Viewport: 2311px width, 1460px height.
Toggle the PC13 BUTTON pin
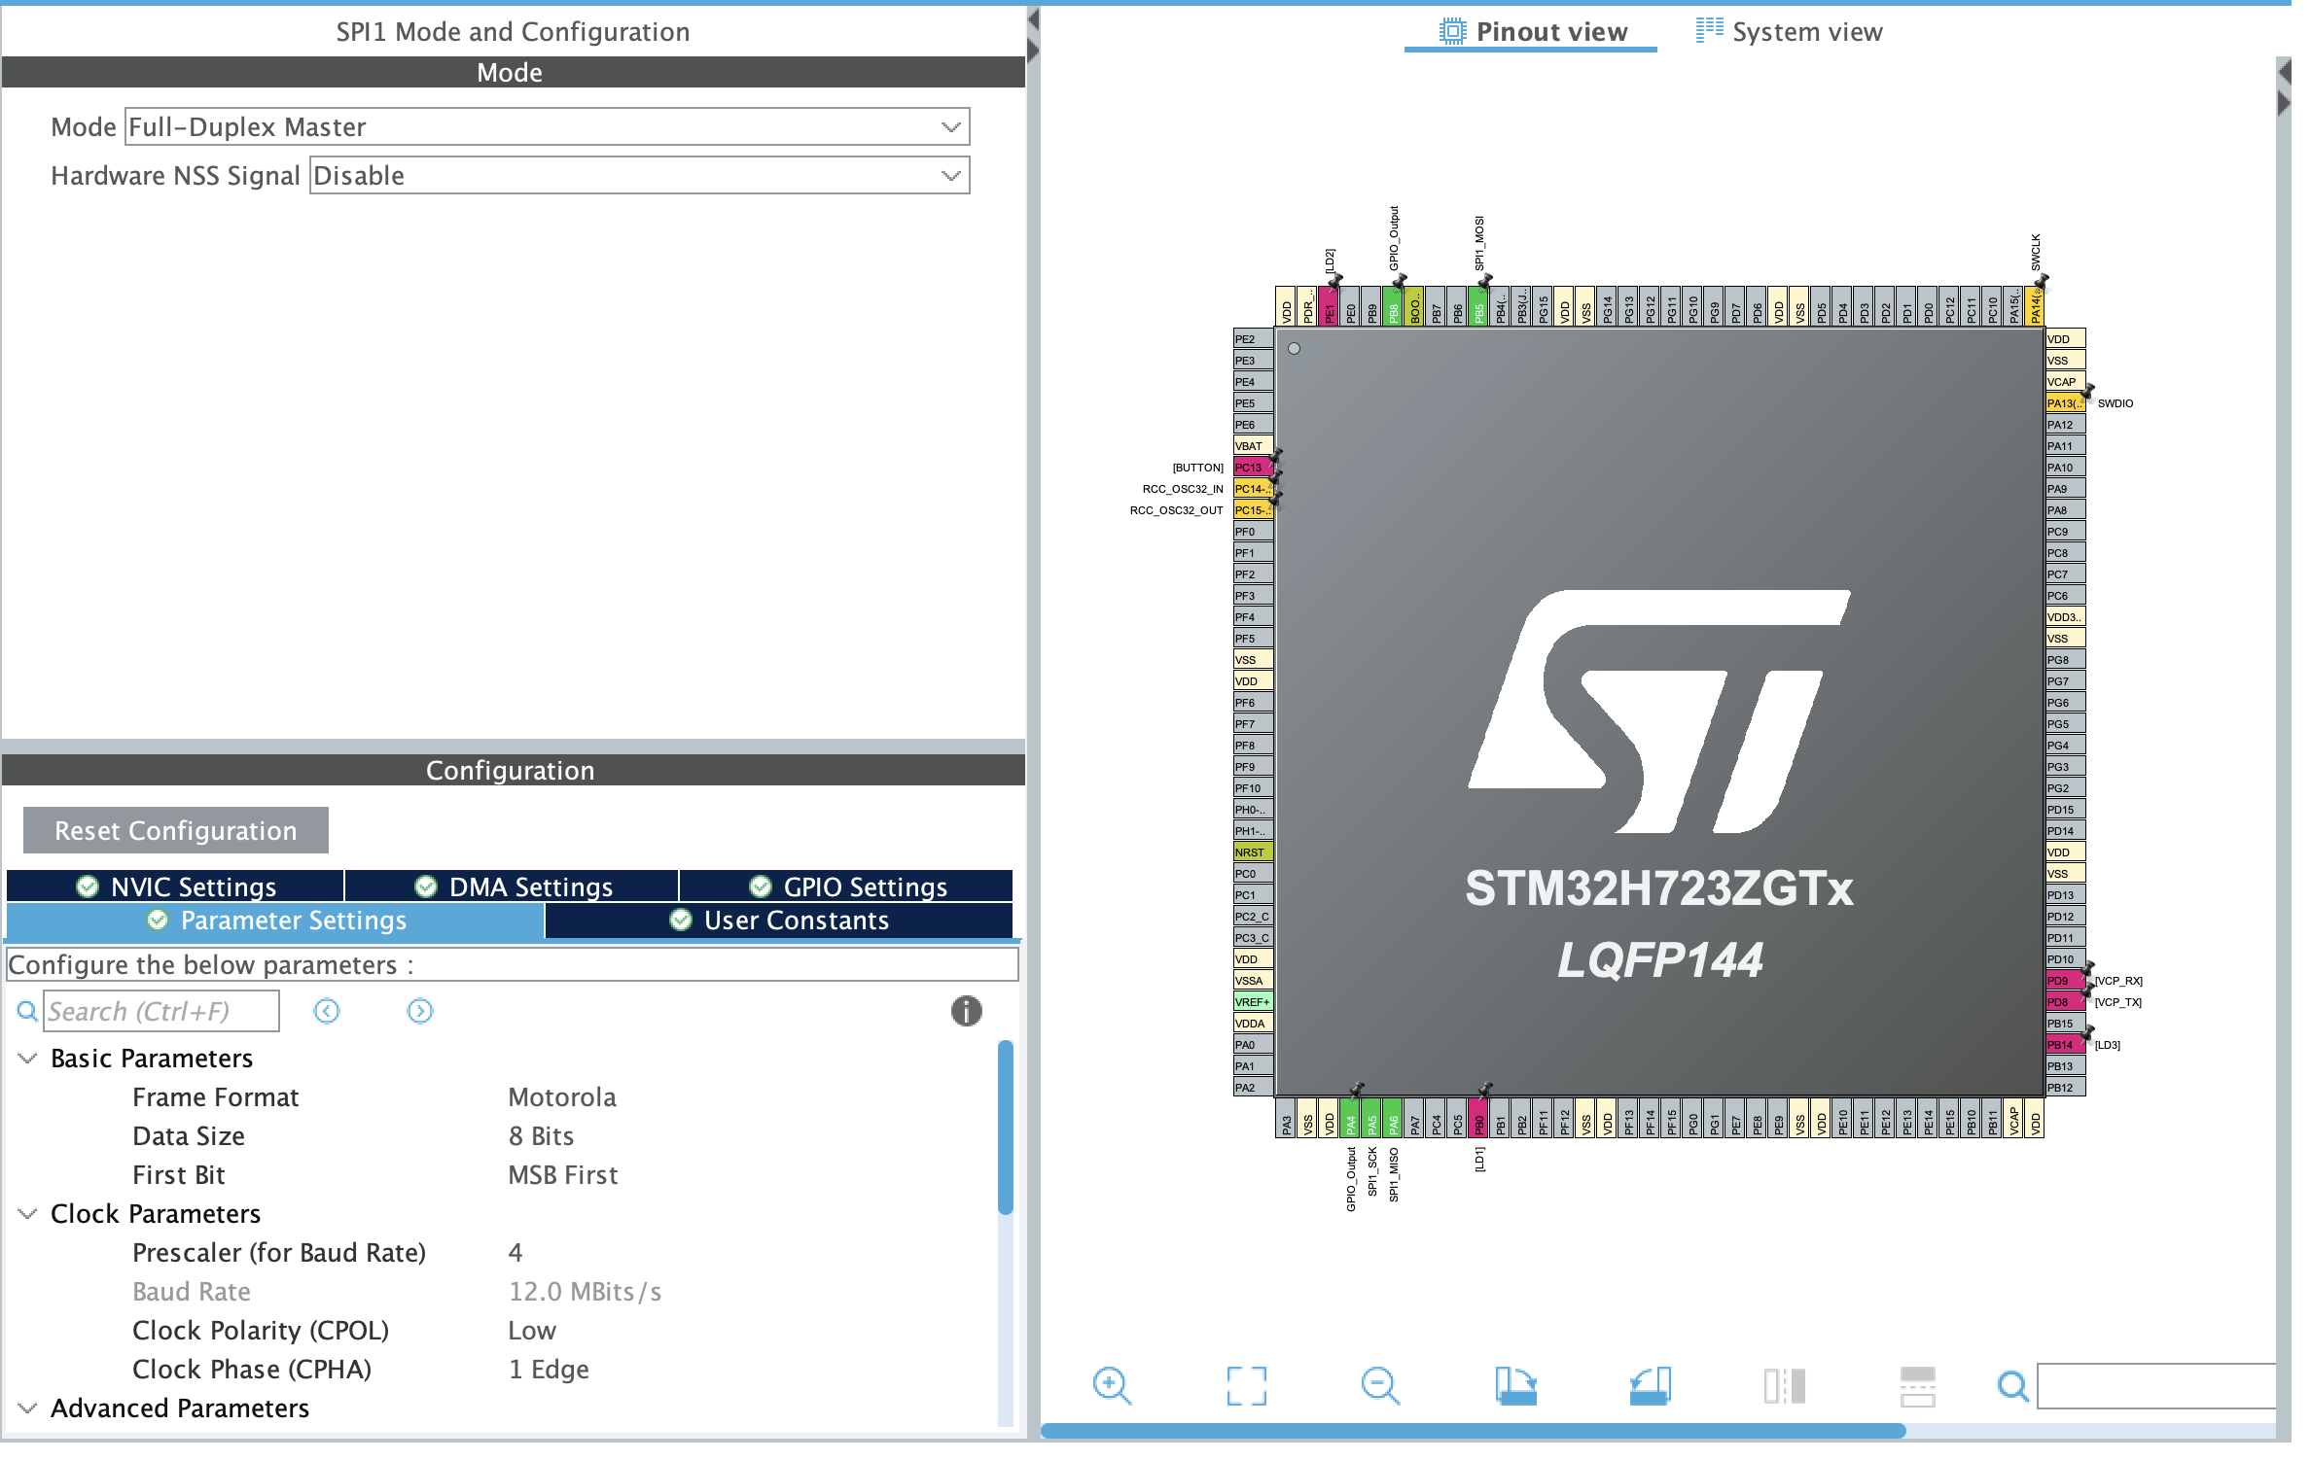click(x=1251, y=468)
